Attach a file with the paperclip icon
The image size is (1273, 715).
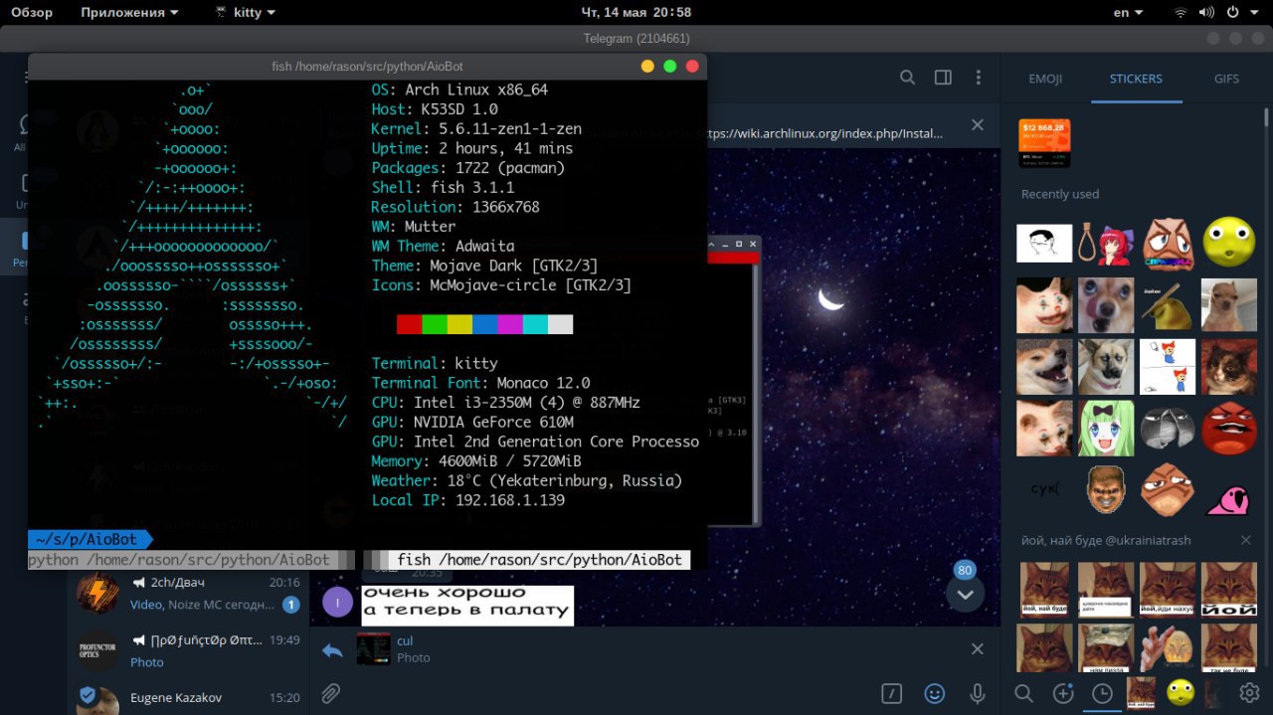tap(330, 693)
